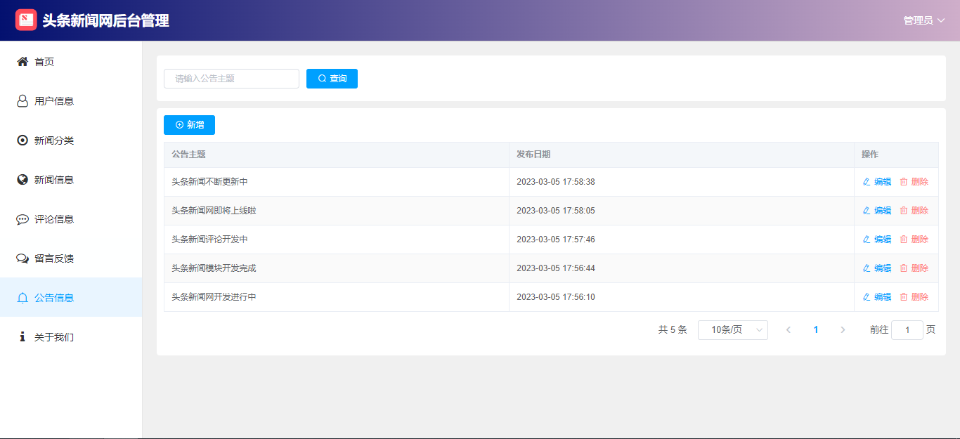Expand the 10条/页 page size selector
Image resolution: width=960 pixels, height=439 pixels.
(x=732, y=330)
